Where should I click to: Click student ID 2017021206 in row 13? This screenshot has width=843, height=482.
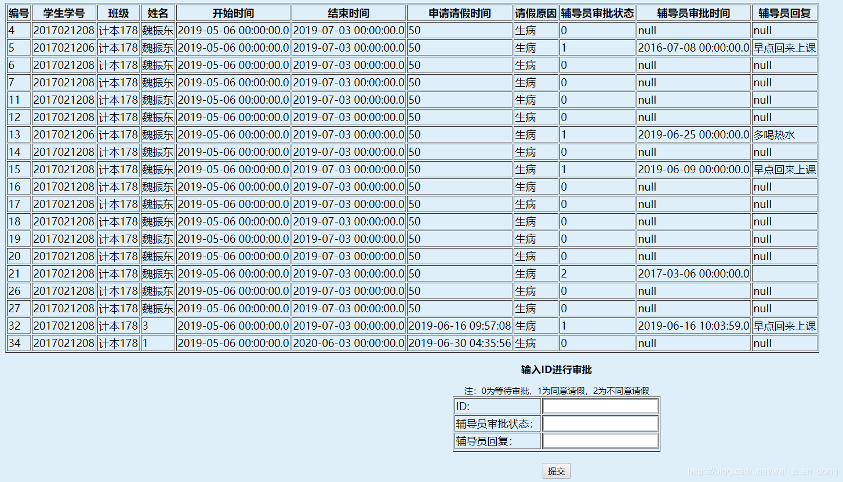64,134
